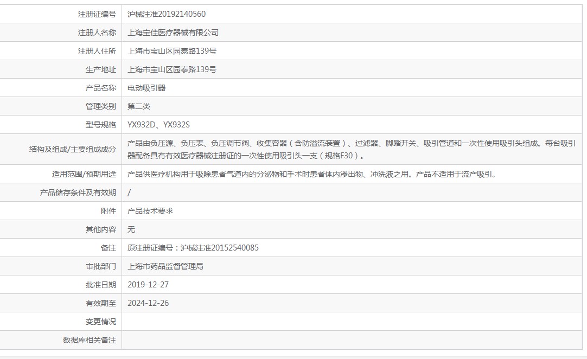Click the 数据库相关备注 row label
This screenshot has height=359, width=587.
pos(89,340)
